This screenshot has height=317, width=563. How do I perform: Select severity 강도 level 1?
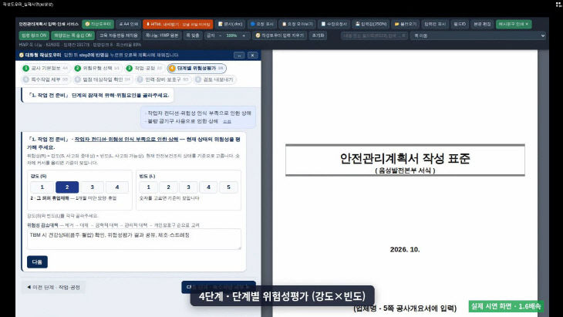click(x=42, y=187)
